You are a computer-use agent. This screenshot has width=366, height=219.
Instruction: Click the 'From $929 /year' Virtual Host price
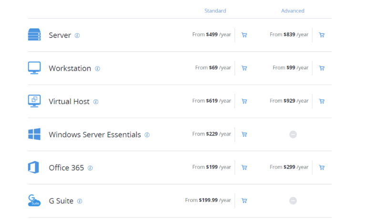[289, 101]
